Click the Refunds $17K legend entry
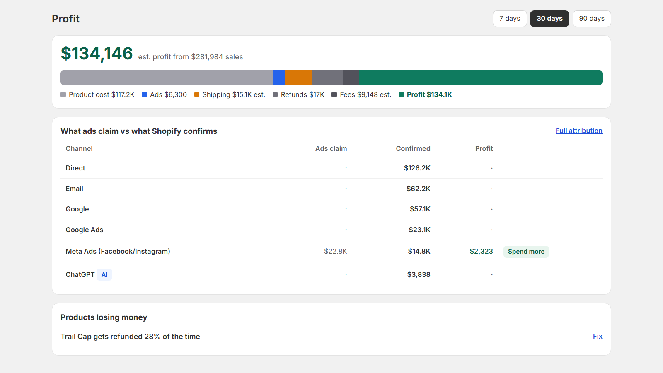 pyautogui.click(x=298, y=94)
